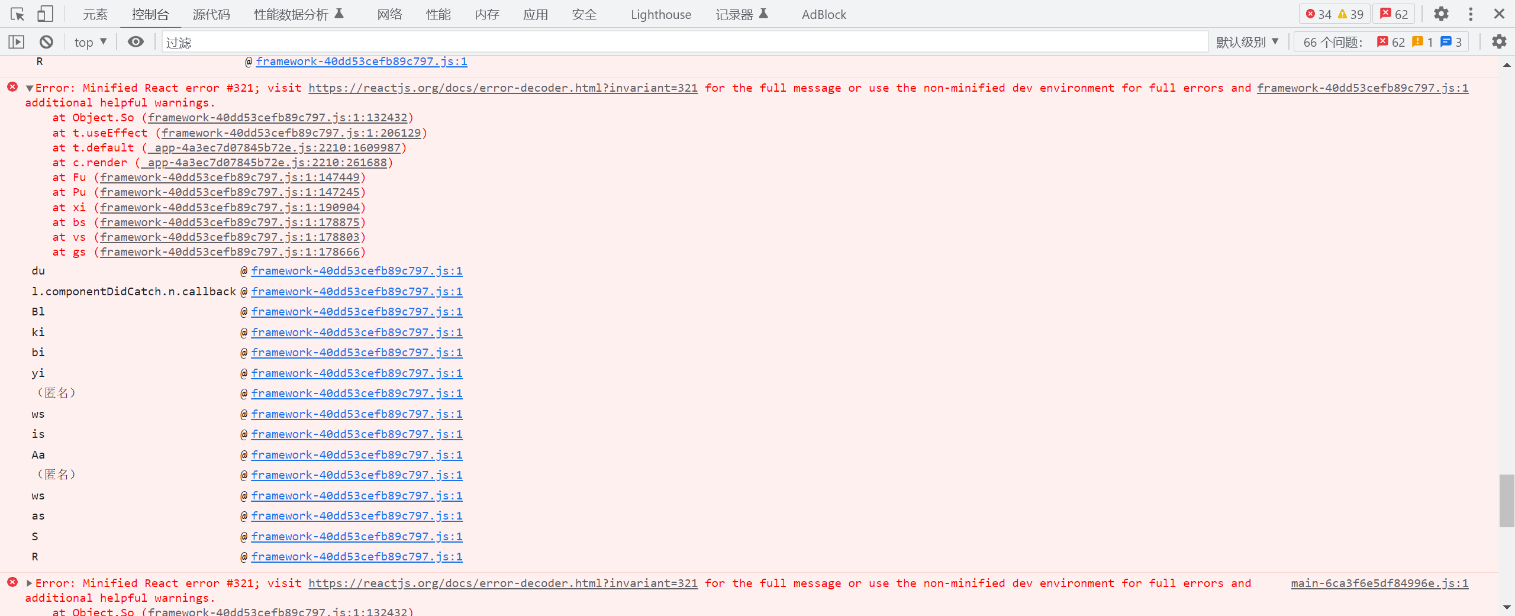Click the 3 improvements issue count
Screen dimensions: 1515x616
(1451, 42)
